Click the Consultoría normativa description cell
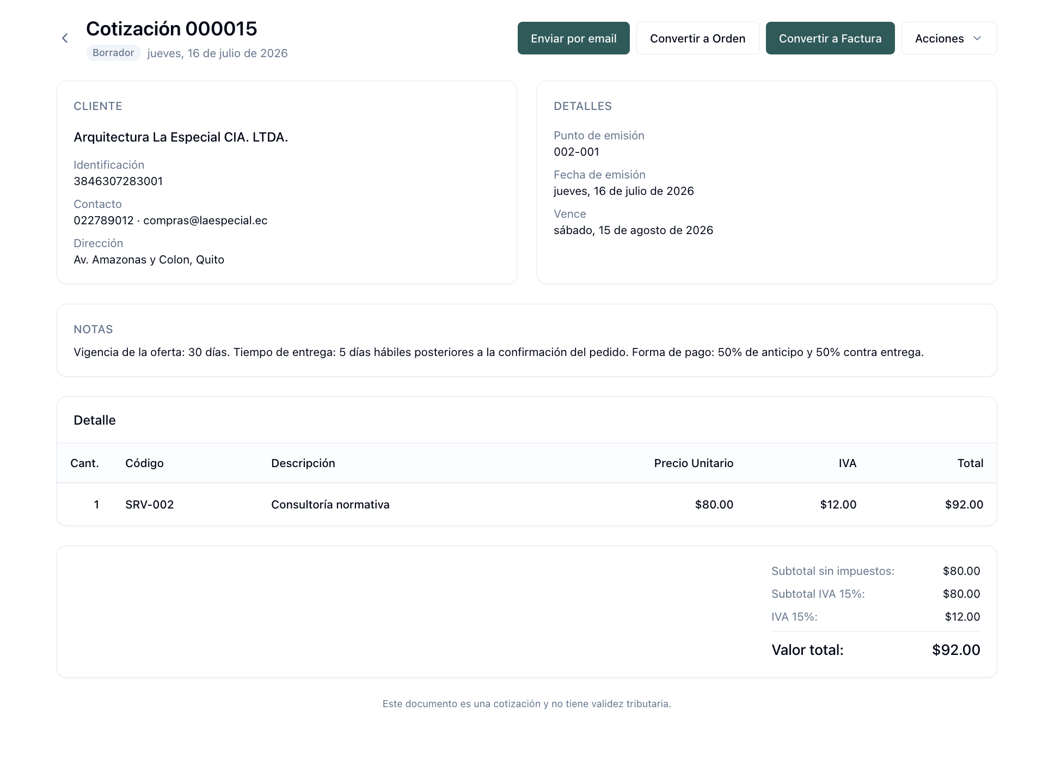The height and width of the screenshot is (760, 1055). 330,505
